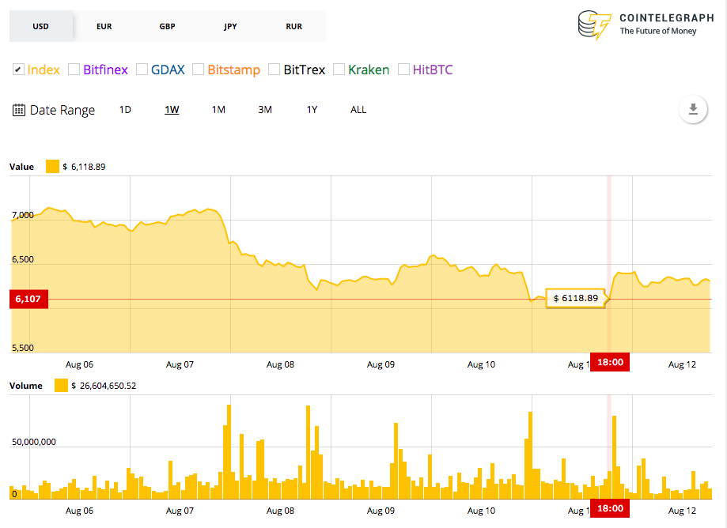Open the Date Range calendar icon
Viewport: 727px width, 528px height.
tap(18, 110)
